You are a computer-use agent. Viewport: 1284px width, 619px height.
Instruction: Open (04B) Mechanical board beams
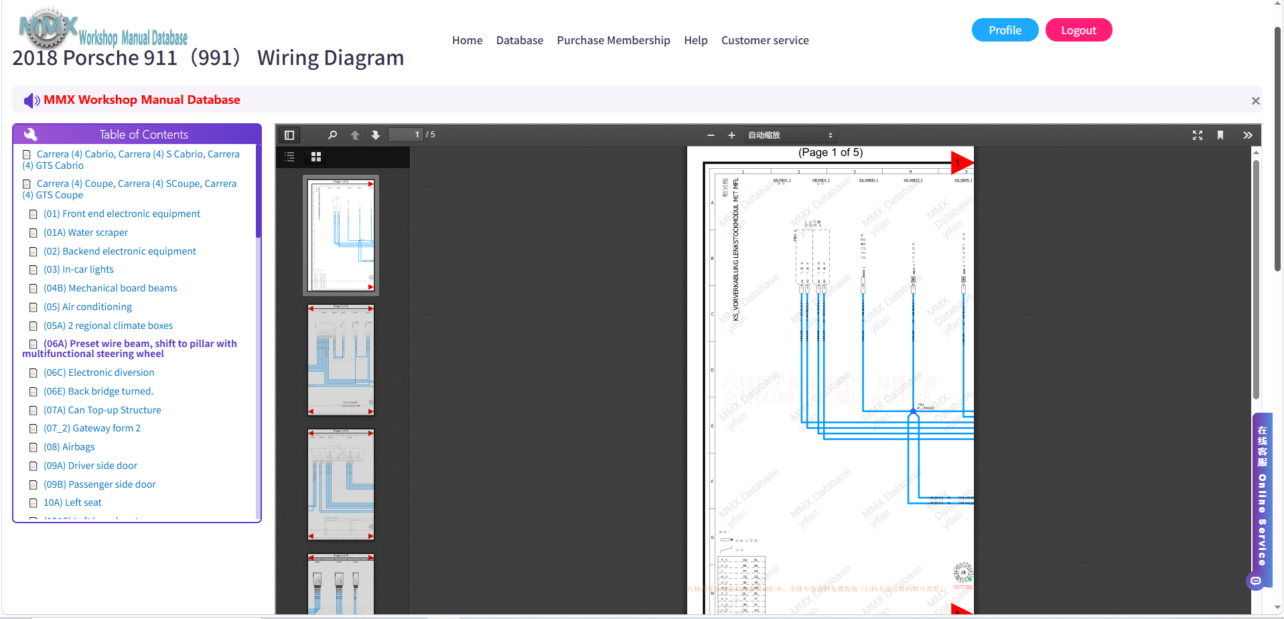pos(111,288)
